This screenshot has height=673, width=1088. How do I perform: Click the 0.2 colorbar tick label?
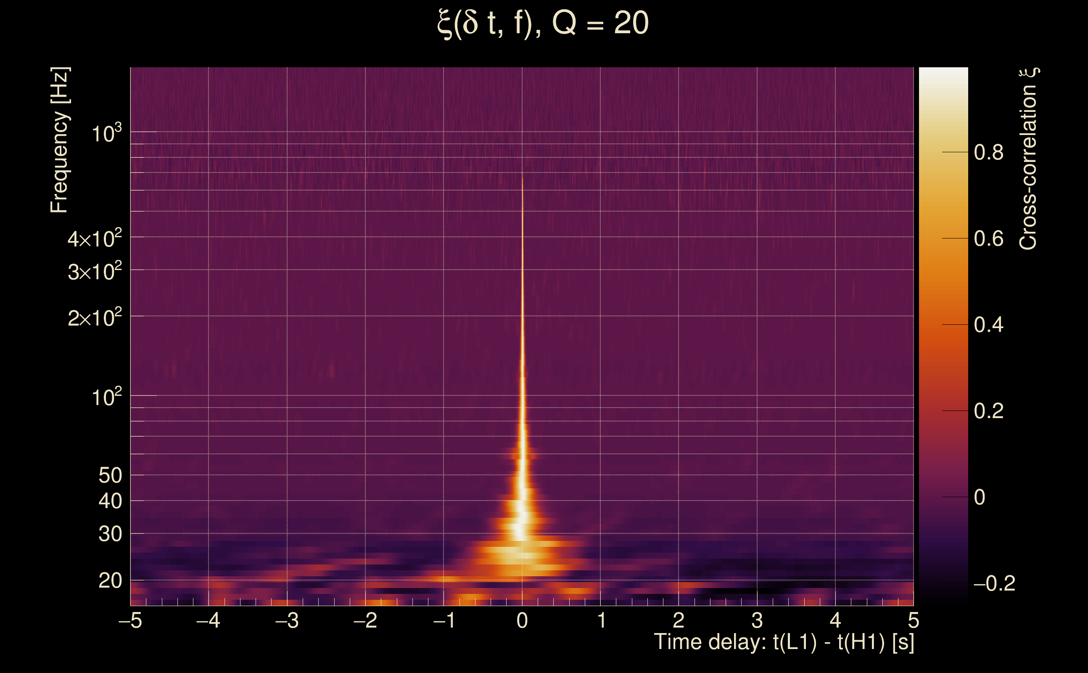point(988,411)
